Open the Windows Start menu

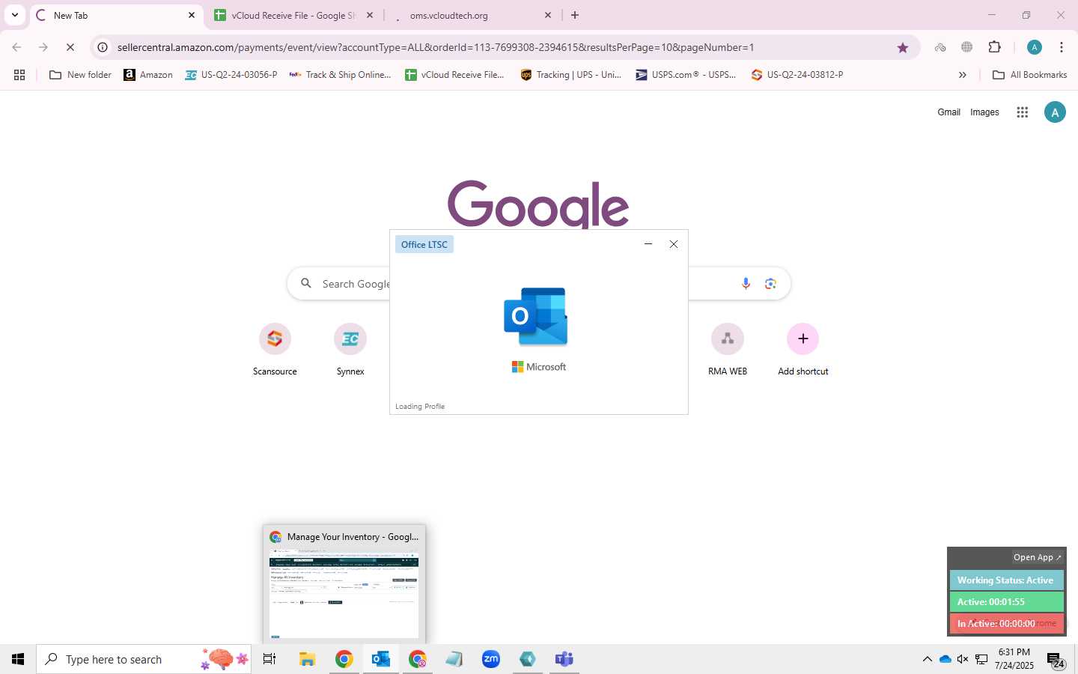18,659
